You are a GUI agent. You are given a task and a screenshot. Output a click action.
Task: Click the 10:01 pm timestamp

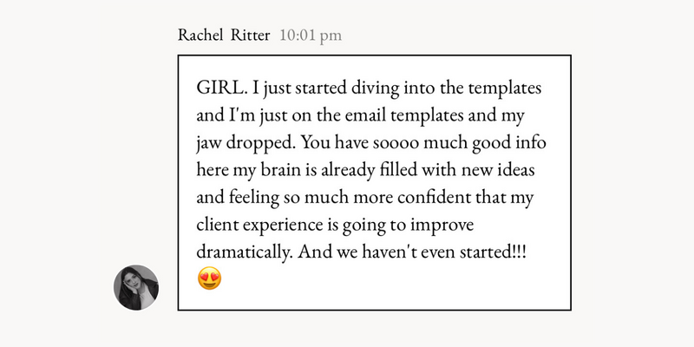311,35
